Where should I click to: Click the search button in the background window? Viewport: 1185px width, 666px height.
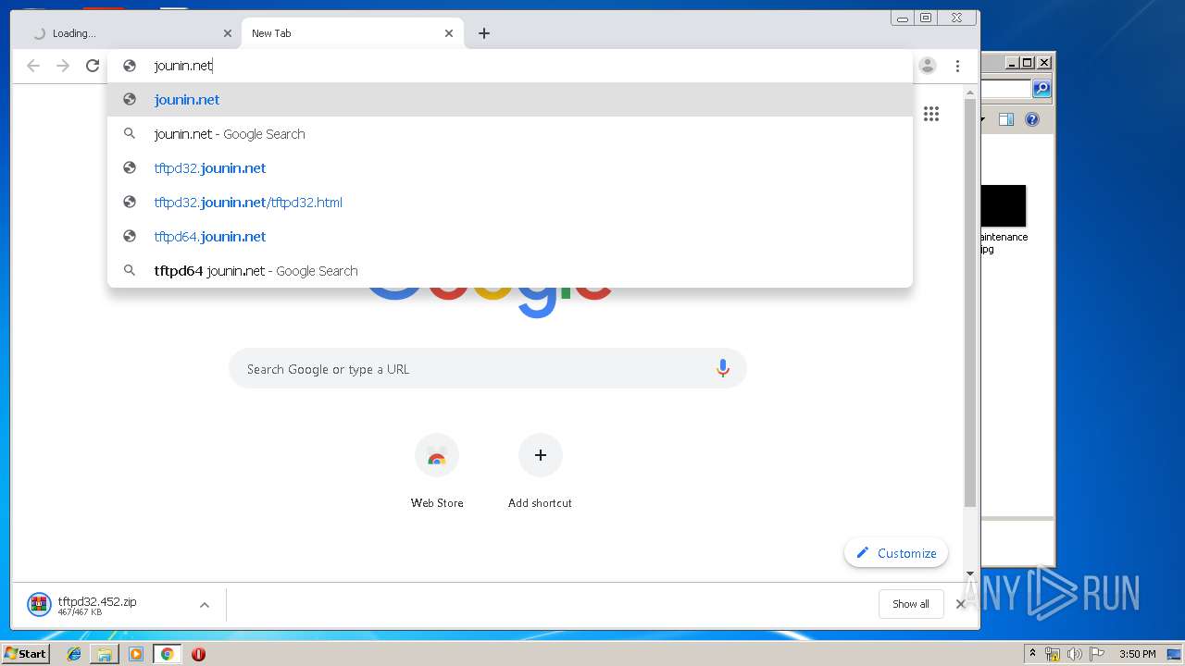[1042, 89]
